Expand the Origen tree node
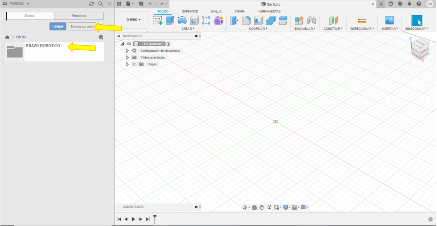The image size is (437, 226). pyautogui.click(x=127, y=64)
